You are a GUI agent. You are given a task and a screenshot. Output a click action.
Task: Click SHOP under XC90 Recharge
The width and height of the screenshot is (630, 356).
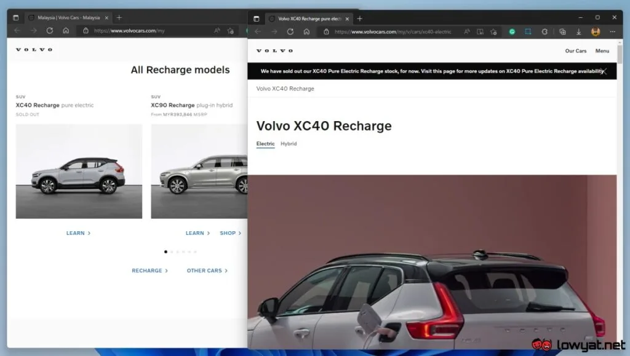[x=230, y=233]
